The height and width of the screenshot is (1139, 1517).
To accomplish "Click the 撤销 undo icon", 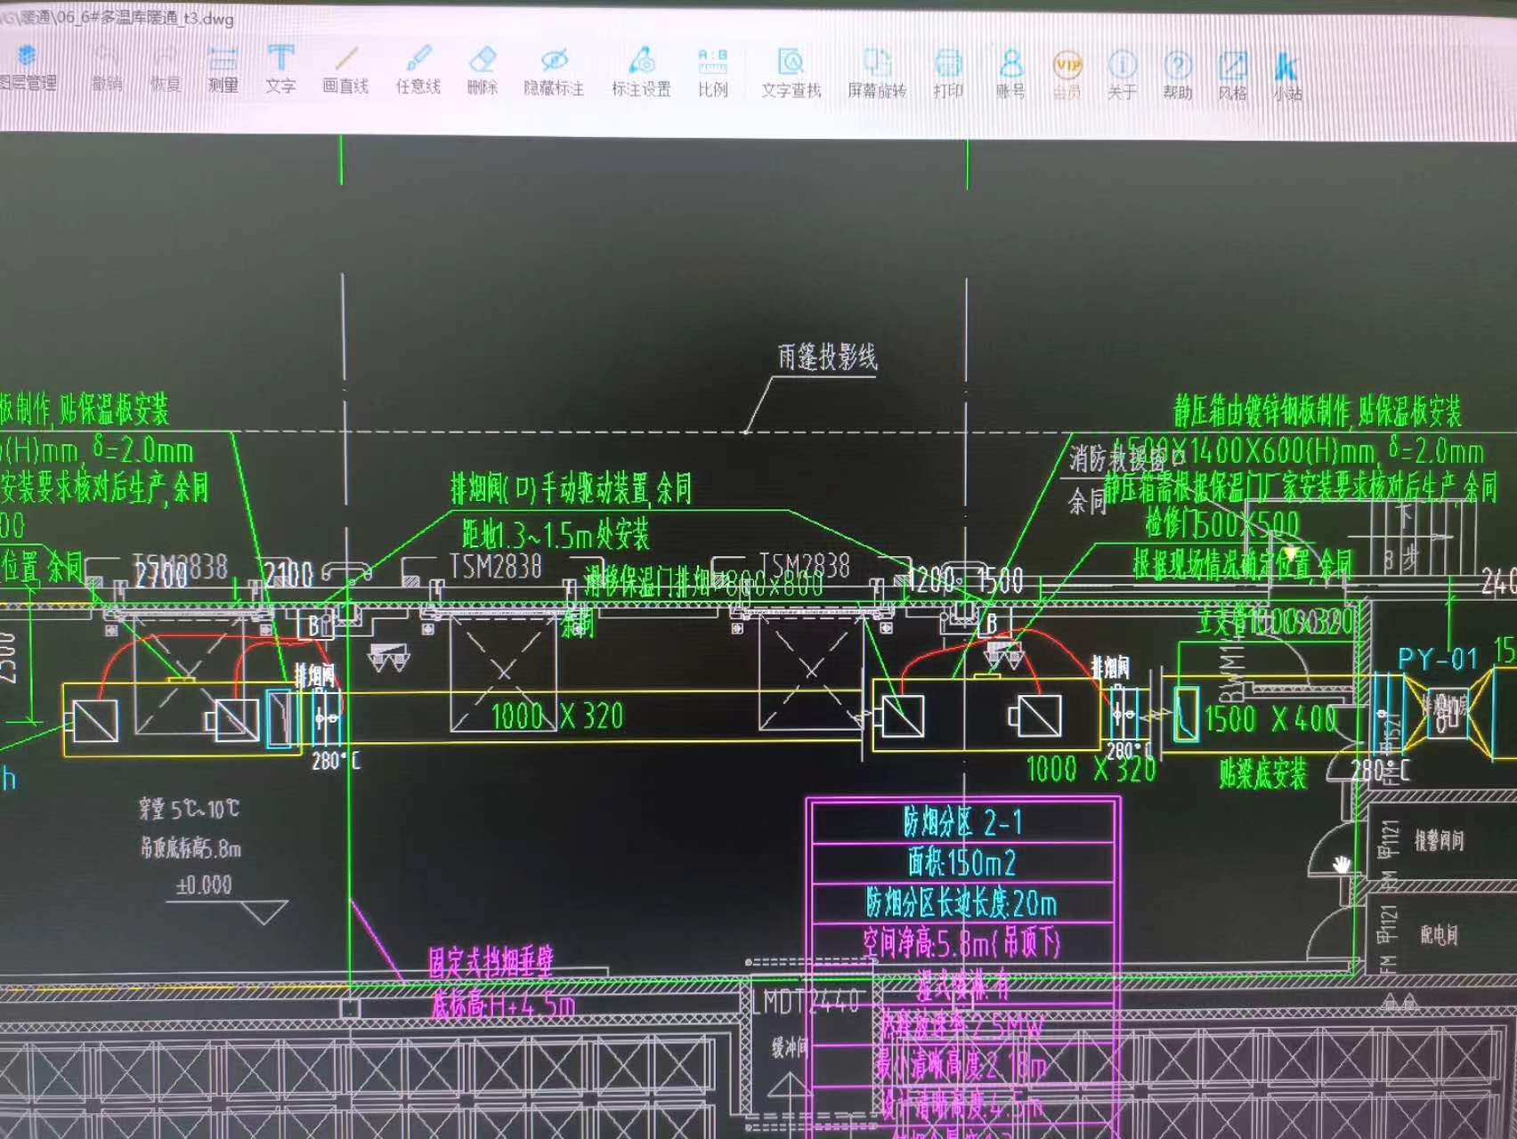I will (x=106, y=69).
